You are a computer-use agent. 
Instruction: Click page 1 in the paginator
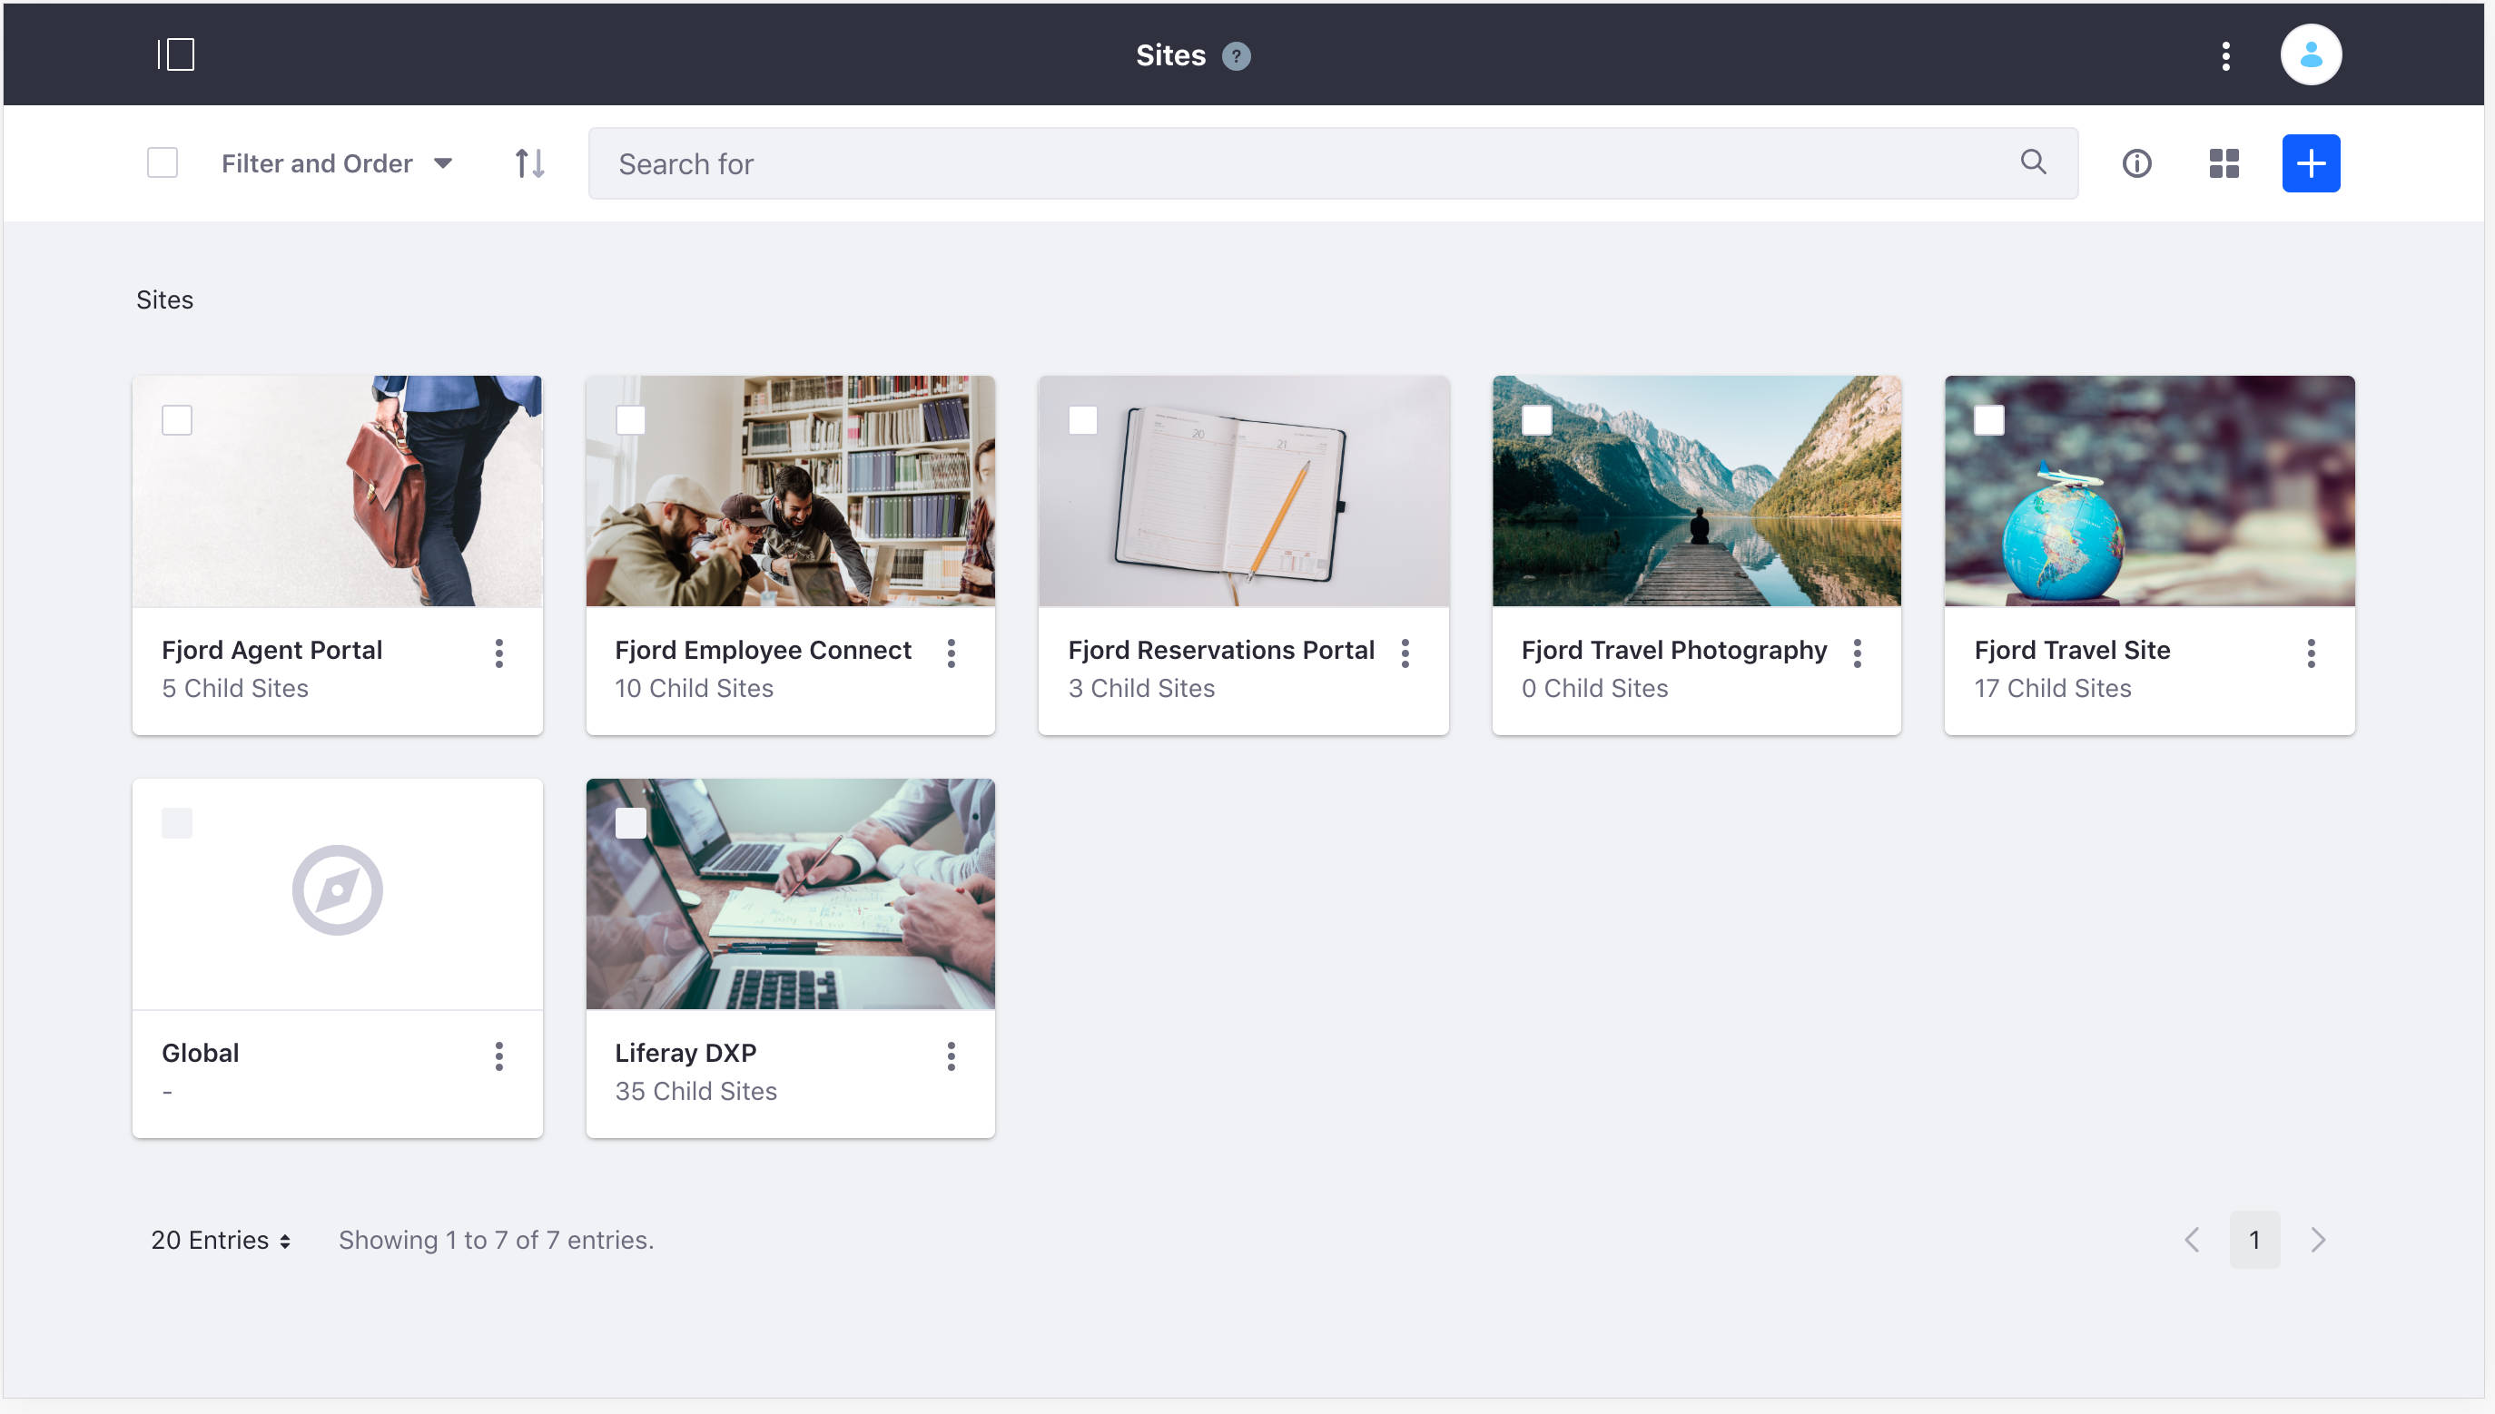point(2255,1239)
